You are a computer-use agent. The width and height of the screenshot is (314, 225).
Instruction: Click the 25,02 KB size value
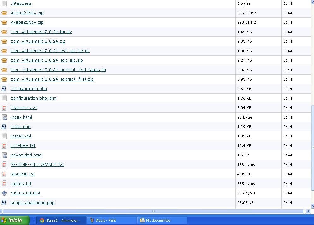click(x=245, y=203)
